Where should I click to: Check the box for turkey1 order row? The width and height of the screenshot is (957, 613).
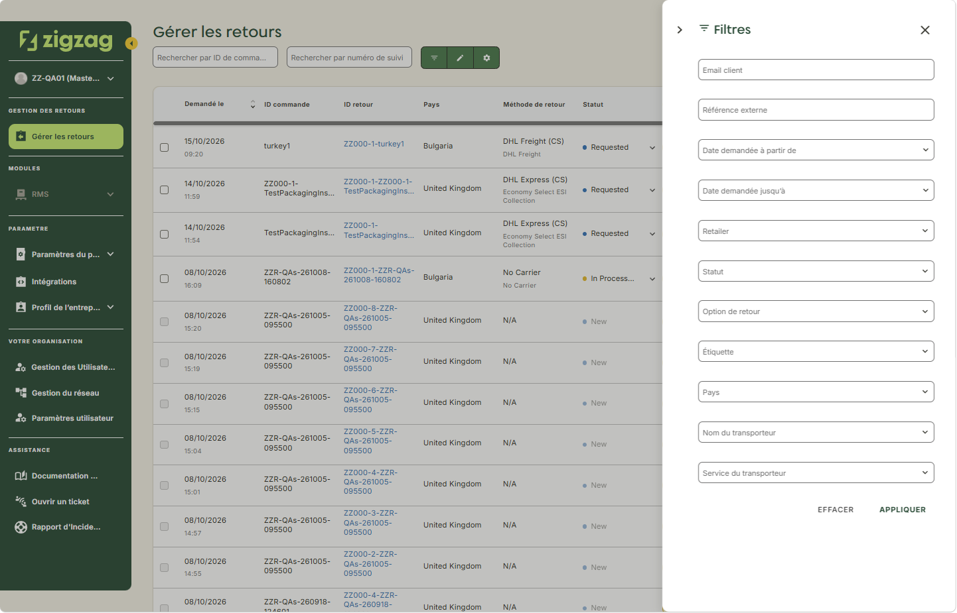coord(164,147)
